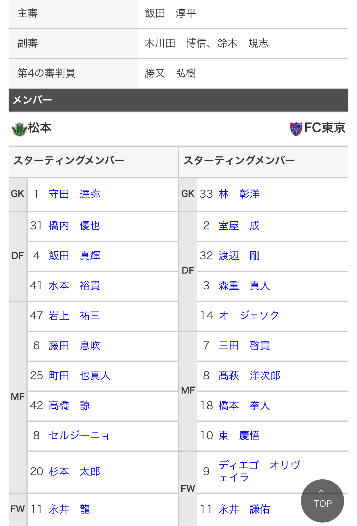This screenshot has height=526, width=357.
Task: Open 岩上 祐三 player page
Action: tap(74, 316)
